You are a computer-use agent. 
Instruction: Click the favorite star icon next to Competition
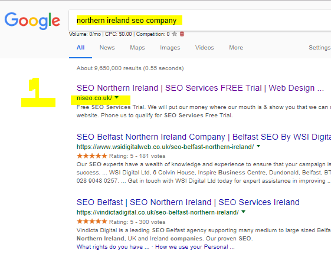[x=175, y=34]
